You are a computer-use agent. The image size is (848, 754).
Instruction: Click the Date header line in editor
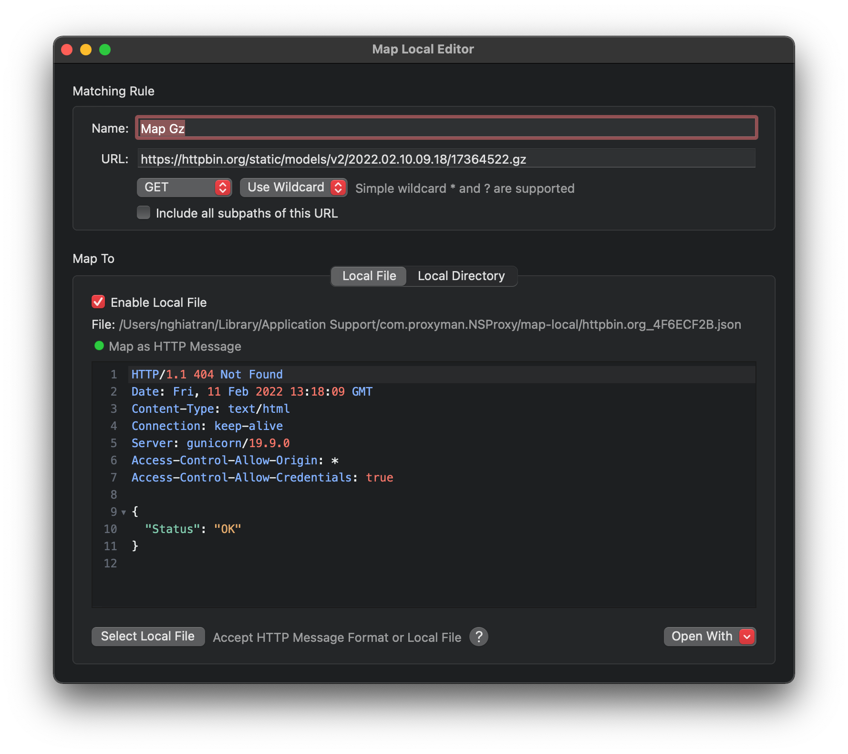252,392
